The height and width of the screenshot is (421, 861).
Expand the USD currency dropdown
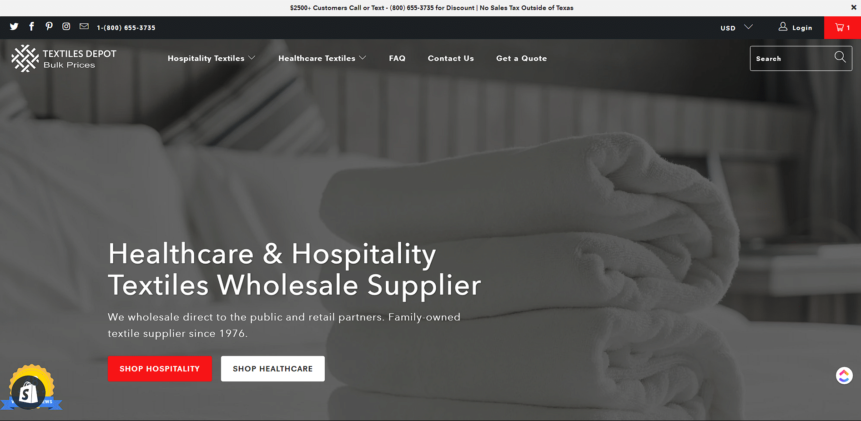pos(736,28)
